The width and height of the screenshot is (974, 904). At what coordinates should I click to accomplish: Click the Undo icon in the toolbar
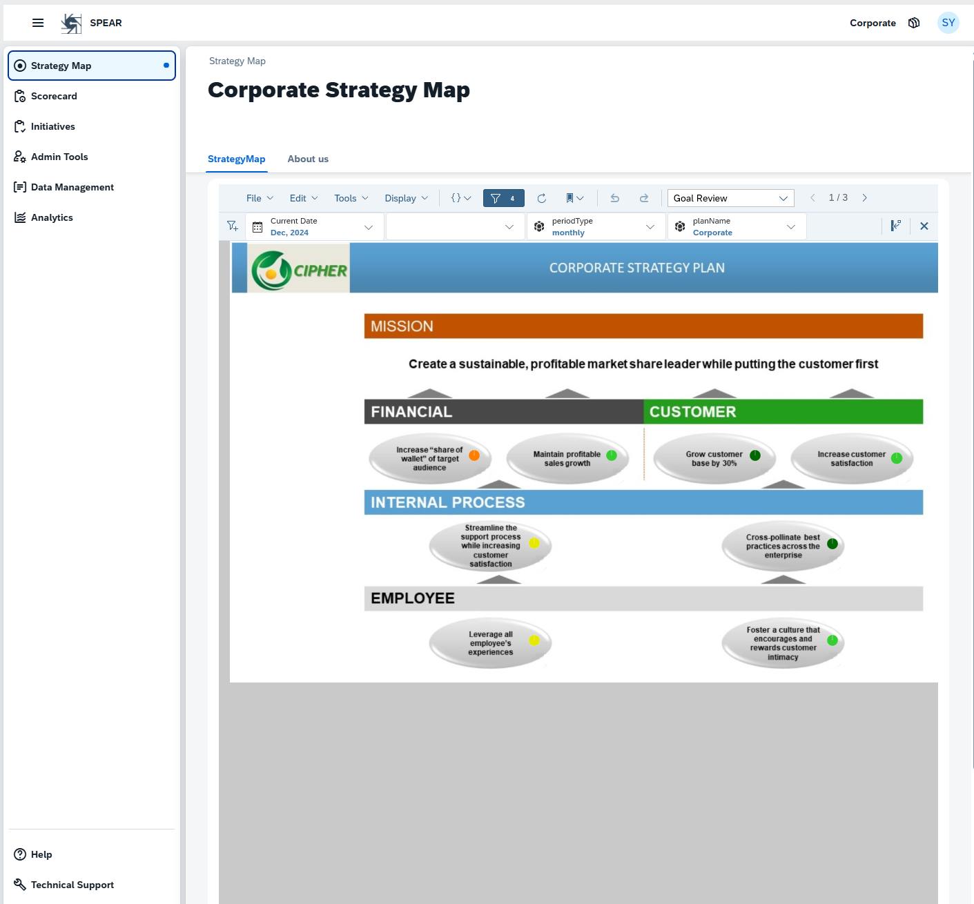coord(614,198)
